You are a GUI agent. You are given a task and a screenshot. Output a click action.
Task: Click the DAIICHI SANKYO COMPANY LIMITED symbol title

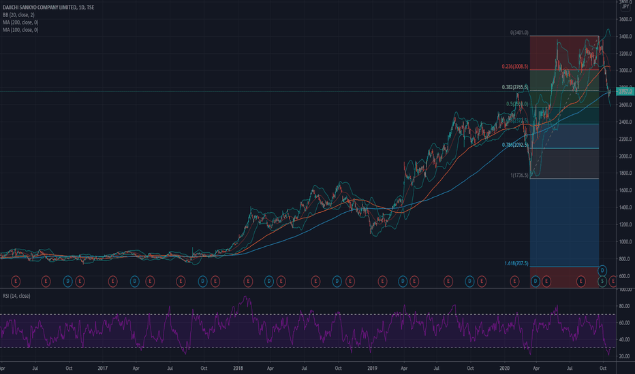[x=48, y=7]
